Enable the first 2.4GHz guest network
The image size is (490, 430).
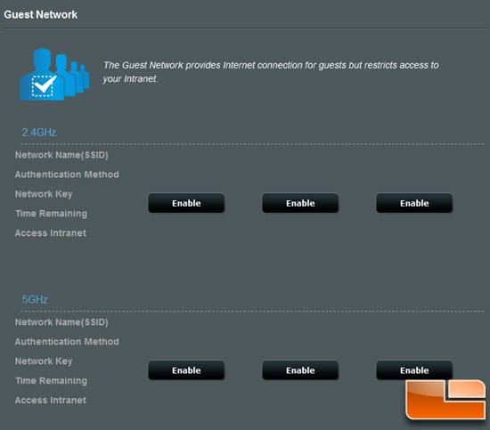tap(186, 203)
